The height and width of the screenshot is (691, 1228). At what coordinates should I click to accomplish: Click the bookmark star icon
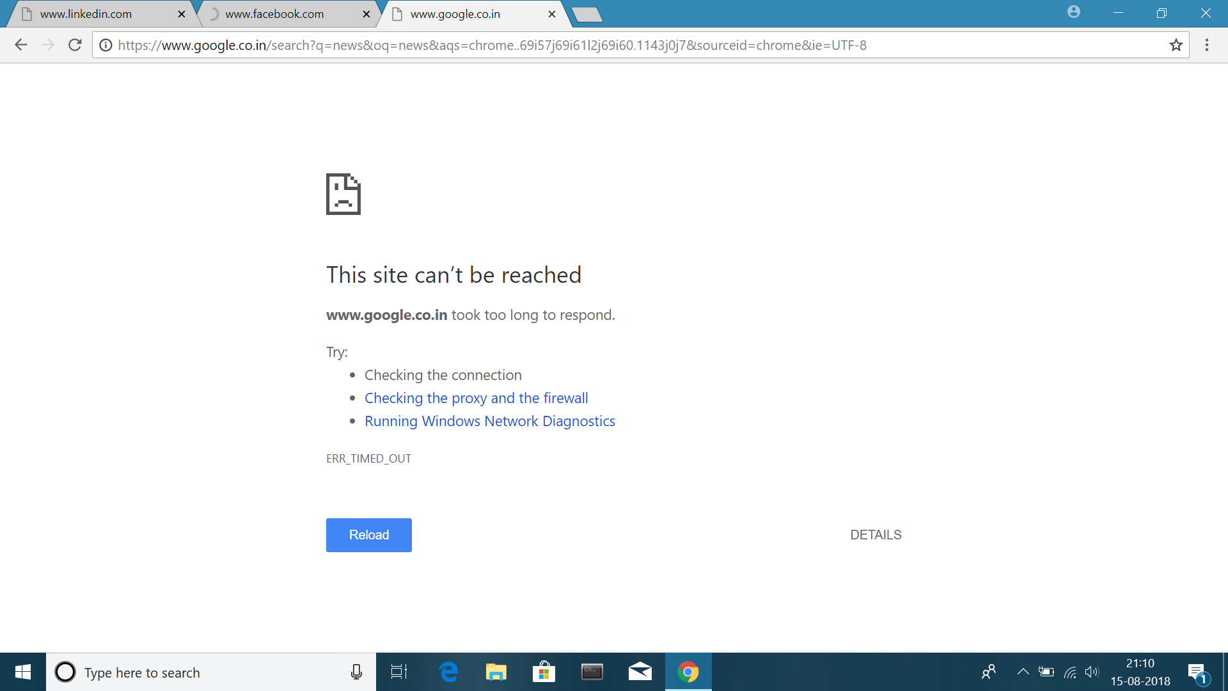click(x=1176, y=45)
